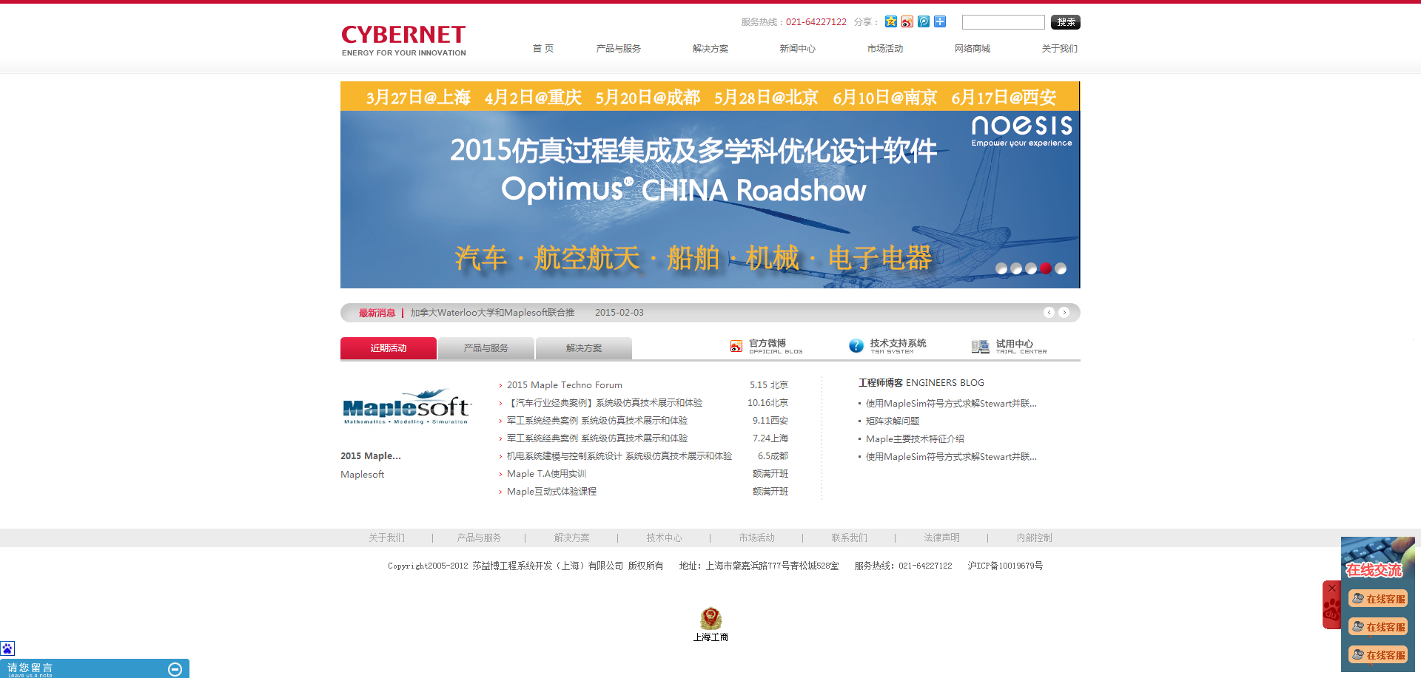Image resolution: width=1421 pixels, height=678 pixels.
Task: Open 机电系统建模与控制系统设计 event
Action: 619,456
